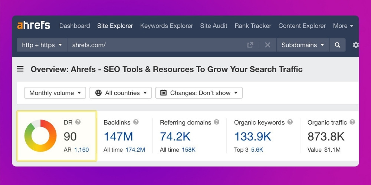
Task: Open the 133.9K organic keywords link
Action: (x=252, y=137)
